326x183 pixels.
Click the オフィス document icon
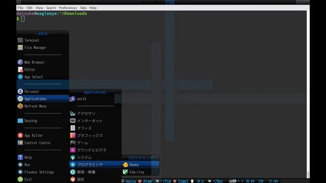click(72, 128)
